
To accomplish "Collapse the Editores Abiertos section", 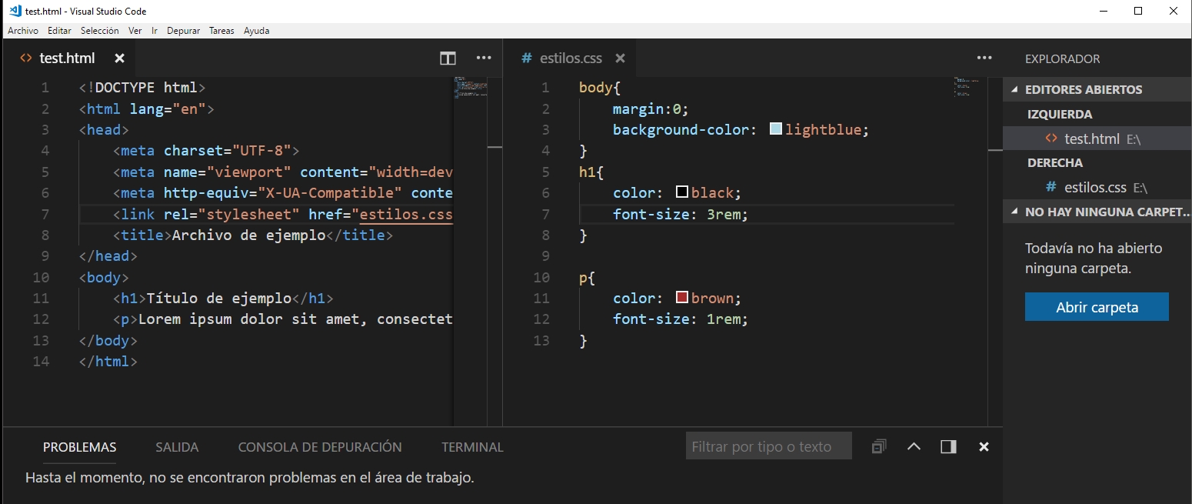I will click(1015, 90).
